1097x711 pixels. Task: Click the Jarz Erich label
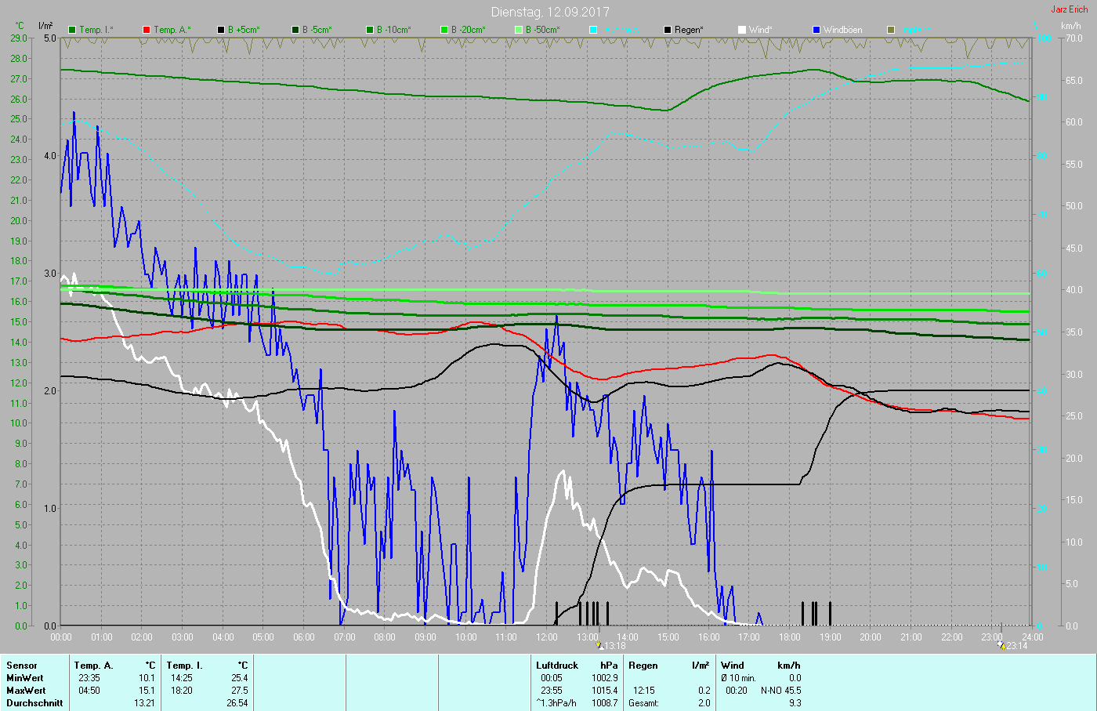pyautogui.click(x=1069, y=9)
